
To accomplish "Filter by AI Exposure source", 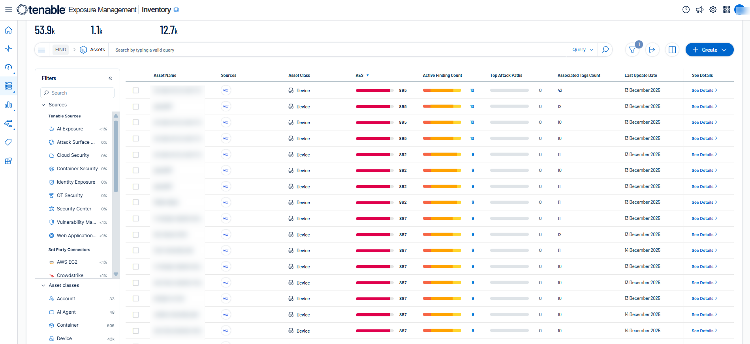I will coord(70,129).
